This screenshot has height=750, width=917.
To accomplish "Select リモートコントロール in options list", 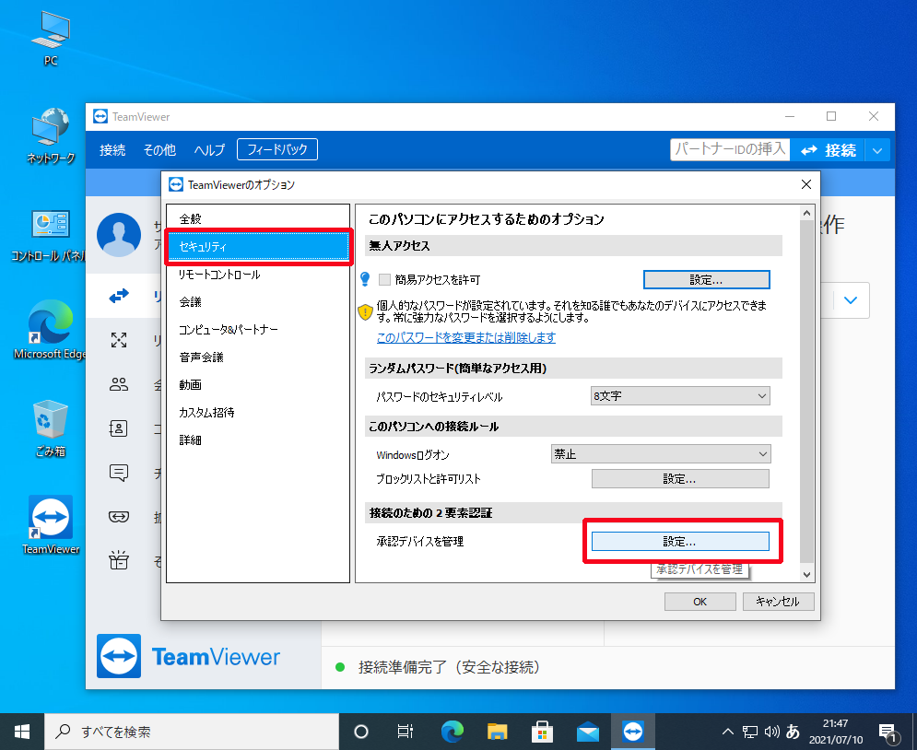I will pos(219,275).
